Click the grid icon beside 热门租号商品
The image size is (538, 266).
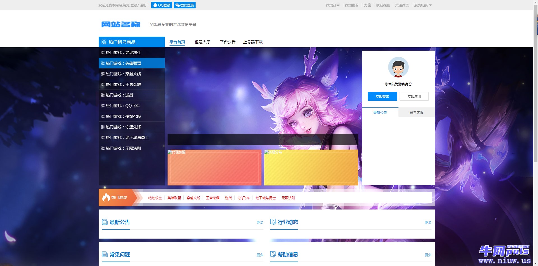click(x=104, y=42)
